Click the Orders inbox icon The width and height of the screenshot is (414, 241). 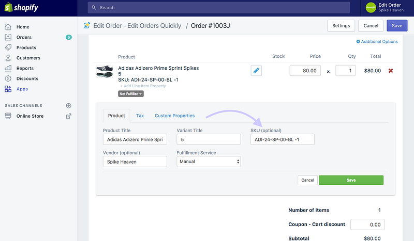click(x=8, y=37)
